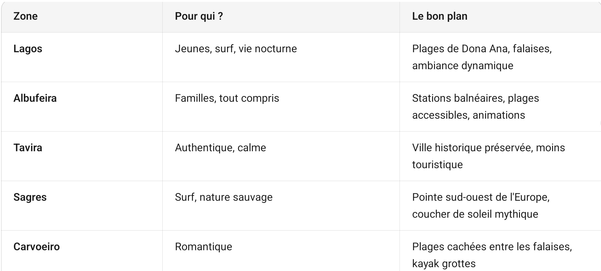
Task: Click the "Plages de Dona Ana, falaises" line
Action: pos(482,49)
